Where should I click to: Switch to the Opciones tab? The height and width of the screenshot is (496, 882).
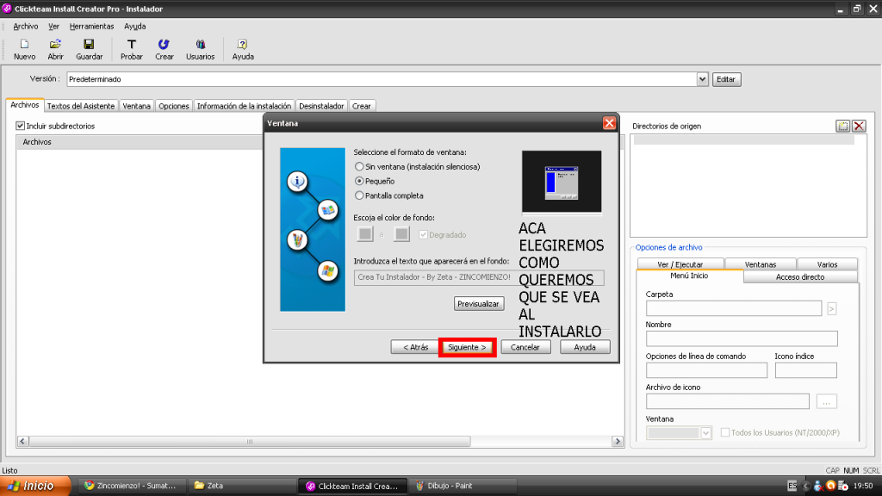click(174, 106)
